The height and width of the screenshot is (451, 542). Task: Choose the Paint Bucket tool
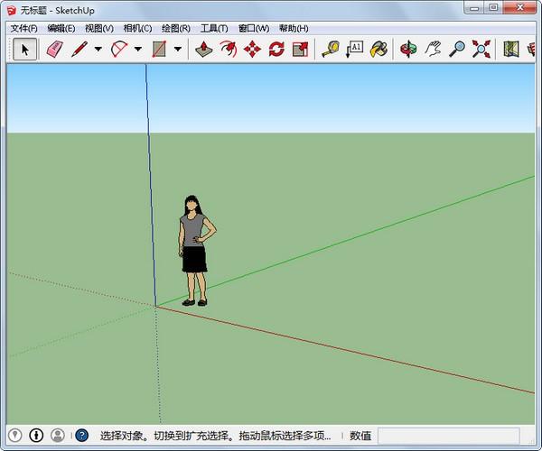(378, 49)
